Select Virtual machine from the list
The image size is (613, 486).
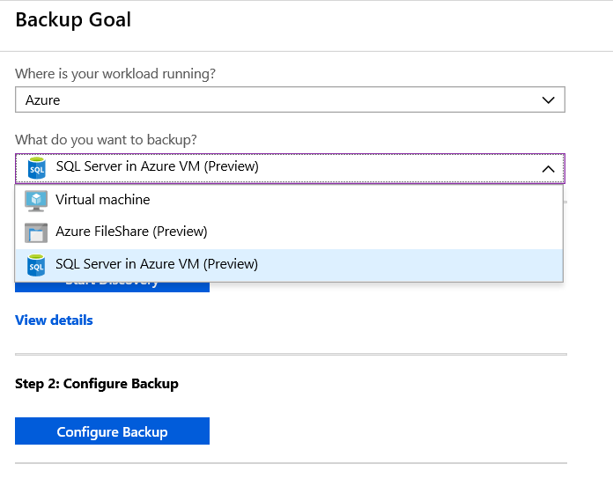[289, 201]
